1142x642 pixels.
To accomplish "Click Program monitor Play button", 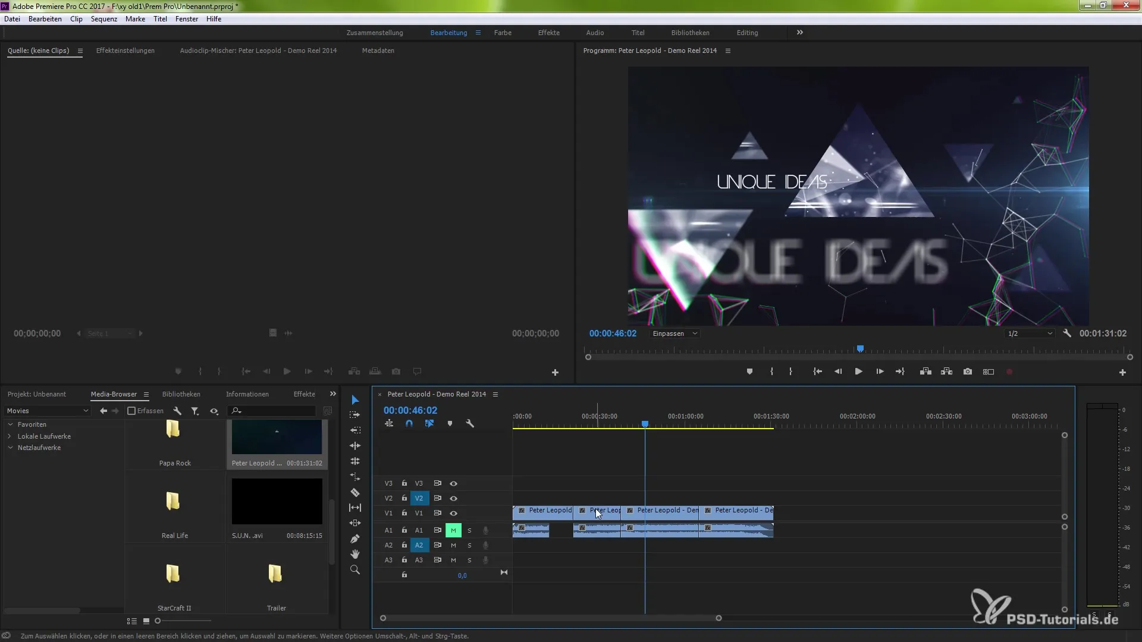I will 859,372.
